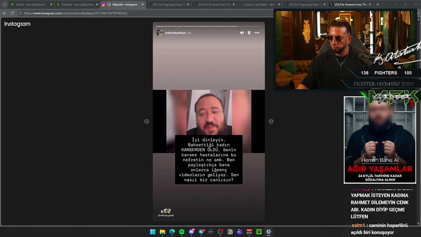Click the Hemen Bahis Al text

[380, 160]
